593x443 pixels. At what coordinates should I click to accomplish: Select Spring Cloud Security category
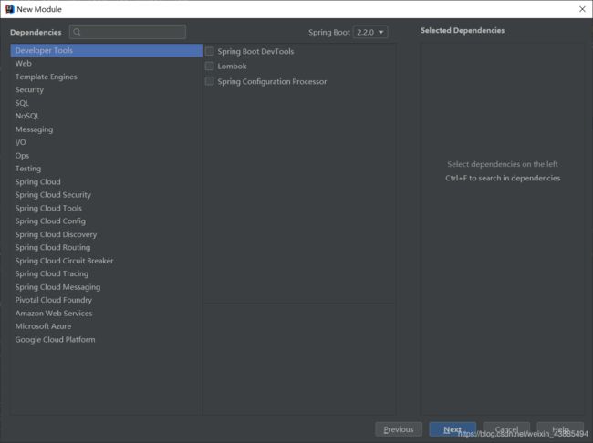tap(106, 195)
